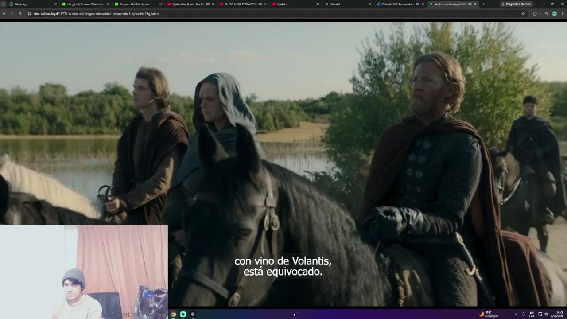Expand the hidden system tray icons
This screenshot has width=567, height=319.
(516, 315)
